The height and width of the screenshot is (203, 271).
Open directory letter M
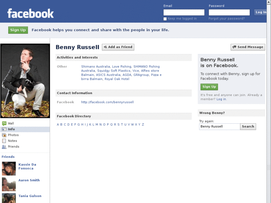97,124
